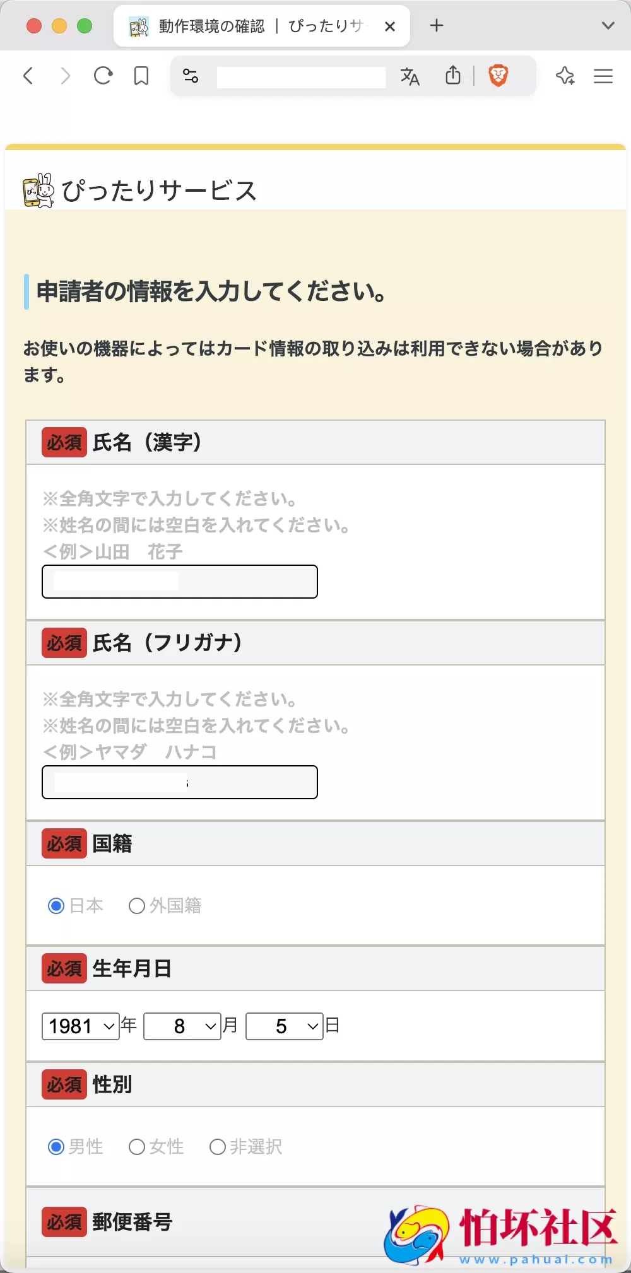Viewport: 631px width, 1273px height.
Task: Click the 氏名（漢字）text input field
Action: coord(179,581)
